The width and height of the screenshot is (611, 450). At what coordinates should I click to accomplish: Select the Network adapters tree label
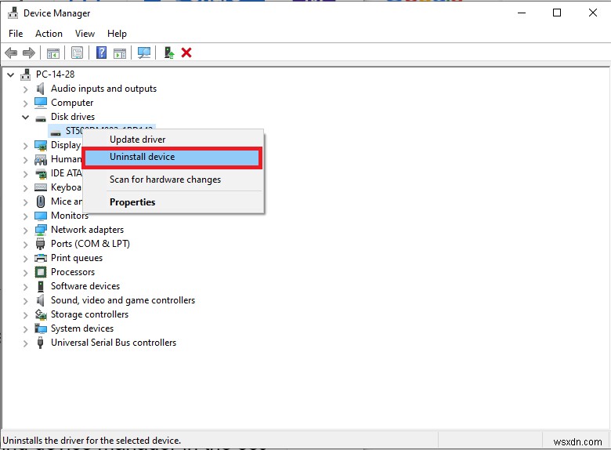pos(87,230)
